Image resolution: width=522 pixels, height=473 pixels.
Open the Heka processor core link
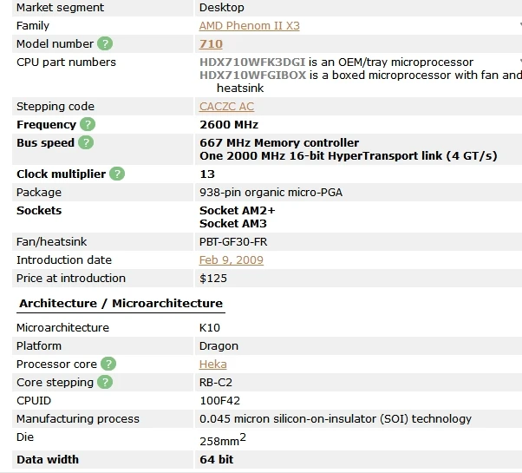pos(212,365)
